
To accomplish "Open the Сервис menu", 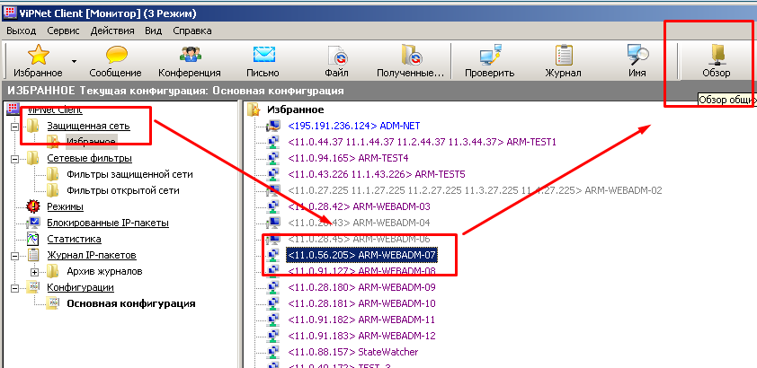I will [63, 30].
